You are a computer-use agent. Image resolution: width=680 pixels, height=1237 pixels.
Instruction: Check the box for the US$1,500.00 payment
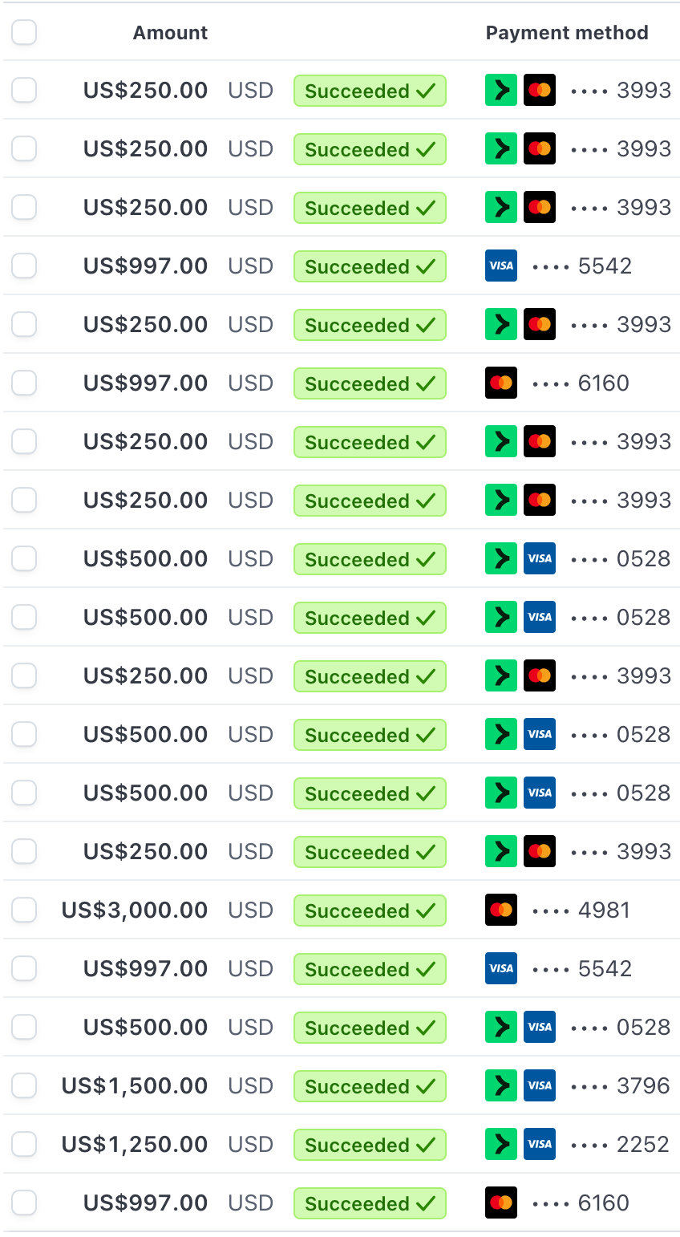(x=24, y=1085)
